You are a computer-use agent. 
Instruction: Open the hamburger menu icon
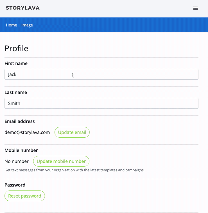click(196, 8)
